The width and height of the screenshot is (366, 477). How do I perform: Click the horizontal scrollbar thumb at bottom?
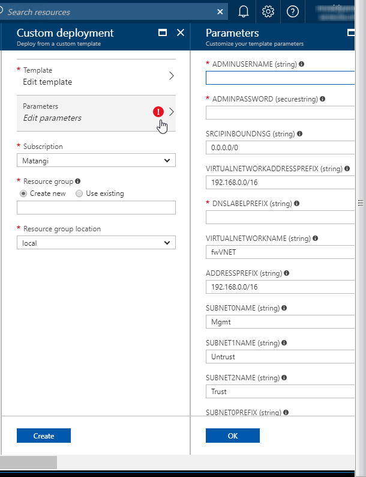[28, 463]
